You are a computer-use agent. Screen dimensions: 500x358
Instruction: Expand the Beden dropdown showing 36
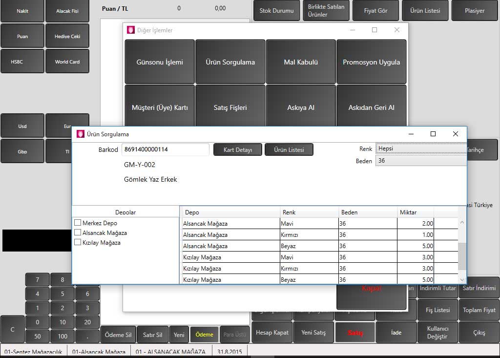click(421, 161)
